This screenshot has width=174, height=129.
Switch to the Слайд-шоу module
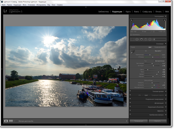147,12
